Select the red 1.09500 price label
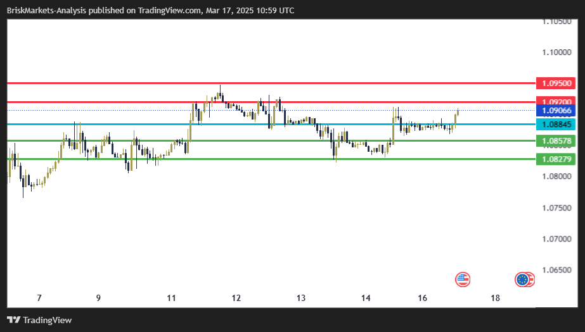The image size is (585, 332). [555, 83]
